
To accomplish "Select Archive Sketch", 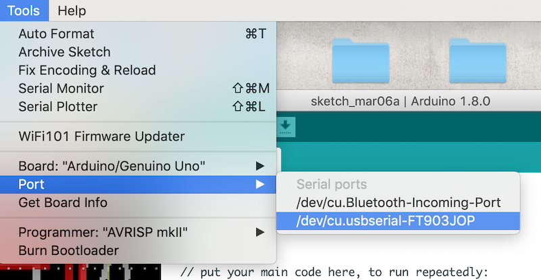I will (138, 52).
